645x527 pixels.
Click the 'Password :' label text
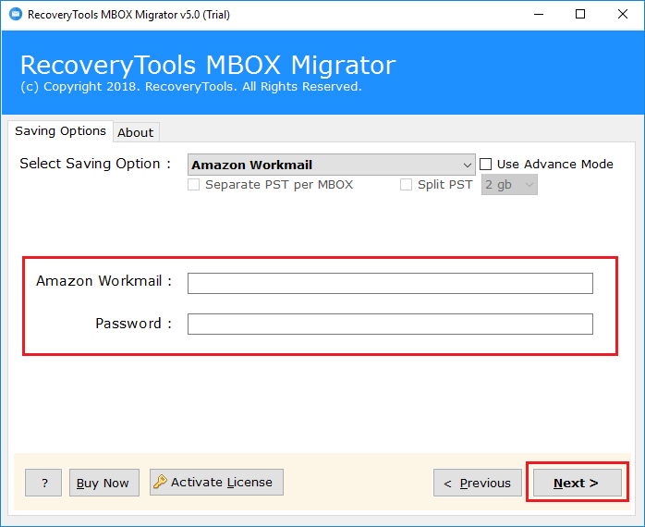pos(133,324)
